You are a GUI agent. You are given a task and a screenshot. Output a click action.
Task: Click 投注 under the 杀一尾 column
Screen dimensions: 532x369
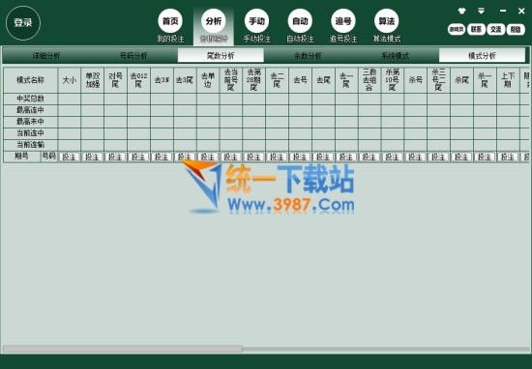pos(485,156)
